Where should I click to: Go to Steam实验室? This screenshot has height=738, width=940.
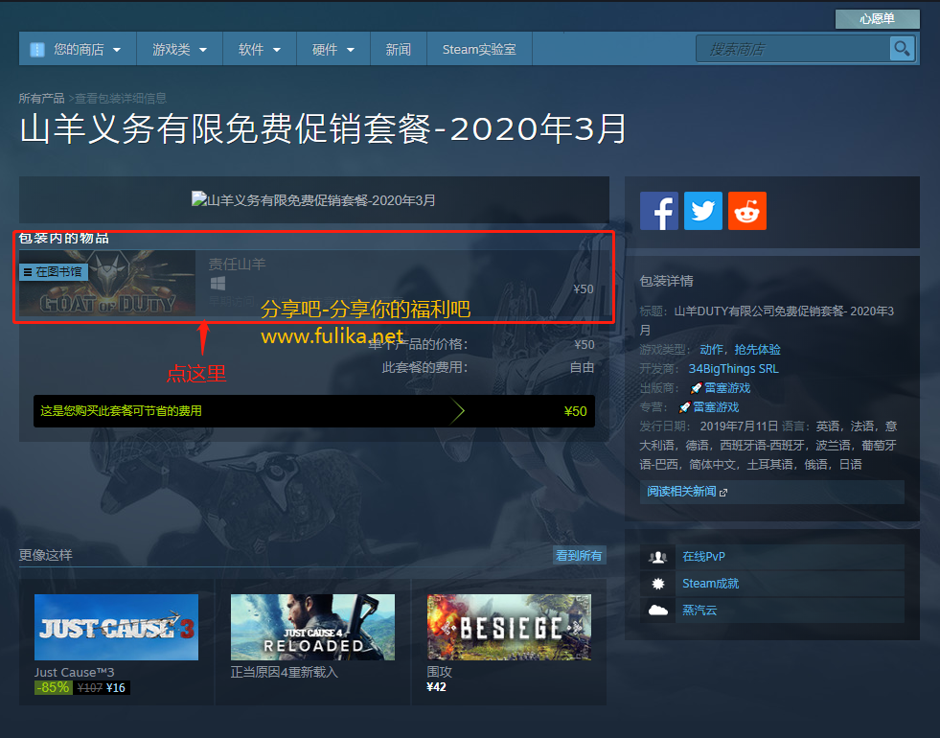[479, 49]
